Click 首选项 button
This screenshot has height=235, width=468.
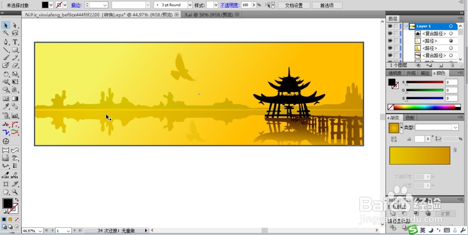327,5
